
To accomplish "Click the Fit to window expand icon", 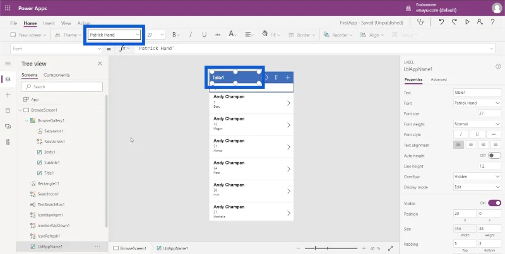I will pyautogui.click(x=390, y=248).
